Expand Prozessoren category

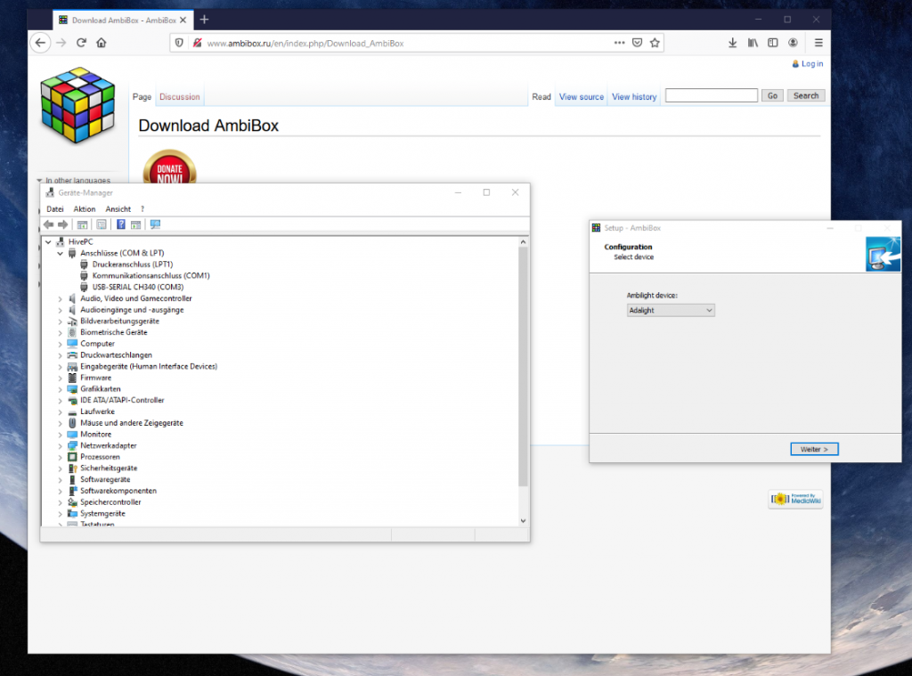click(x=60, y=457)
